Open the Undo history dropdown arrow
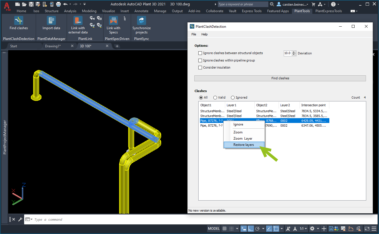 tap(70, 4)
